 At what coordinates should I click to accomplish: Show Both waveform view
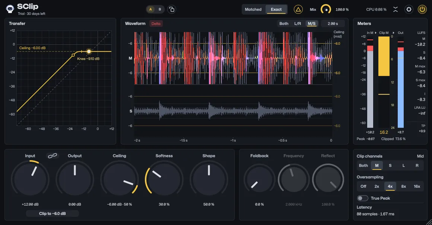tap(284, 24)
